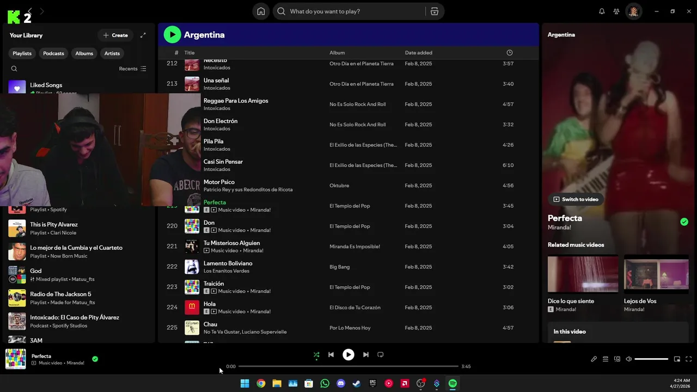
Task: Open the Browse icon in search bar
Action: click(435, 11)
